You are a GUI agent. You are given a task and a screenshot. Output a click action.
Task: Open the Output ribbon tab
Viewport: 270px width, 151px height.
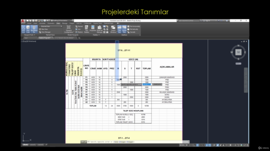pos(72,23)
